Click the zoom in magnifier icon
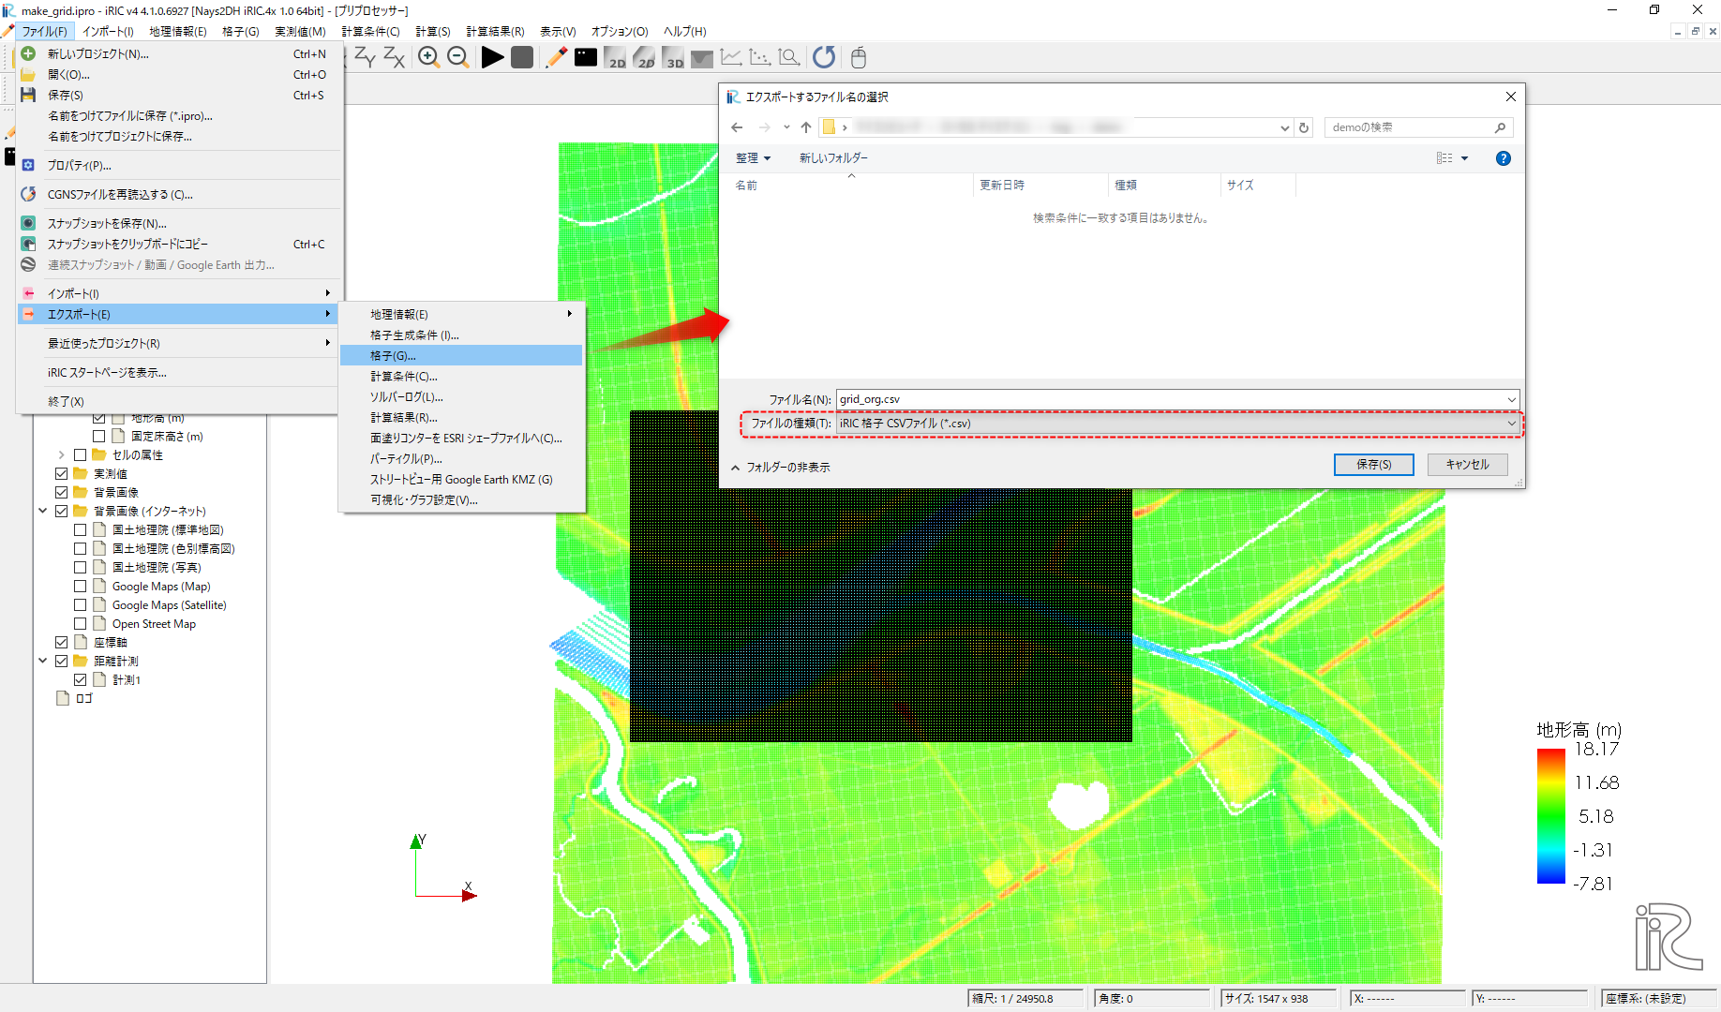The width and height of the screenshot is (1721, 1012). coord(428,57)
